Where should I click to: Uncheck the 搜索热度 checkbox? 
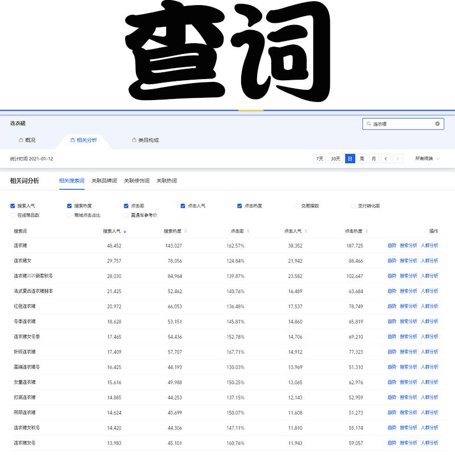click(69, 206)
